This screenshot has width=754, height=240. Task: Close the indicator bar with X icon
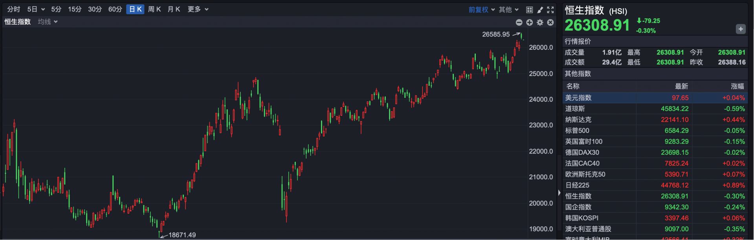(550, 23)
